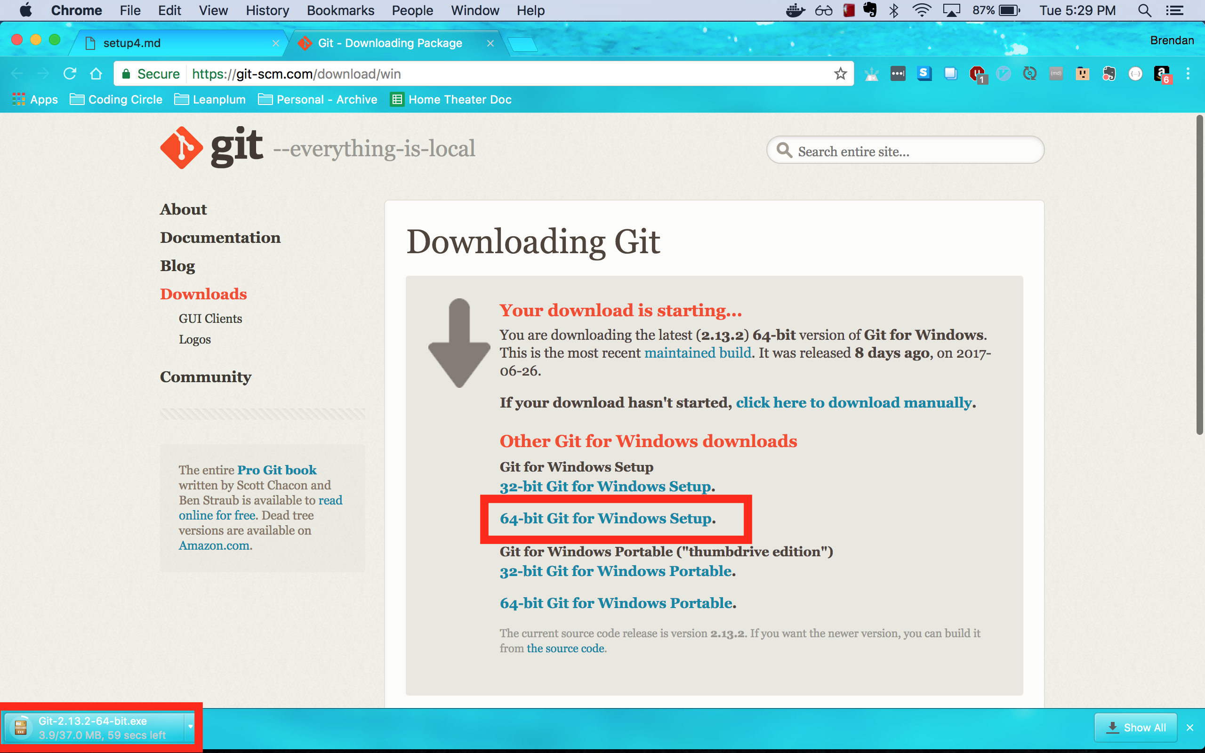The width and height of the screenshot is (1205, 753).
Task: Click the Secure padlock icon
Action: click(126, 74)
